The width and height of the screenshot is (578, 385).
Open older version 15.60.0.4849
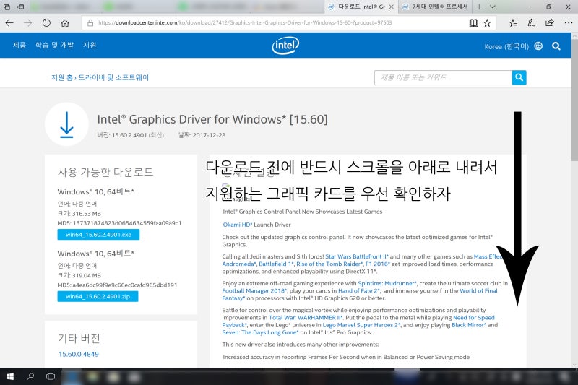coord(79,354)
